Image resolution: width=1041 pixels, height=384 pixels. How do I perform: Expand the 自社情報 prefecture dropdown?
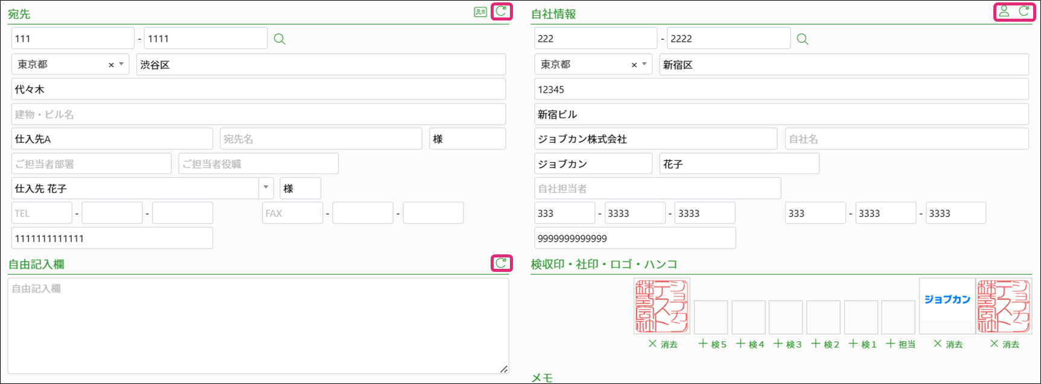[x=644, y=65]
